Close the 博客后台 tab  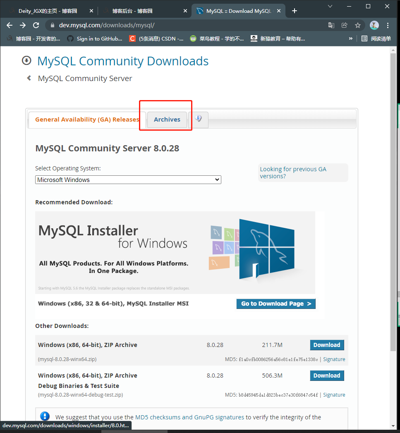(x=185, y=11)
